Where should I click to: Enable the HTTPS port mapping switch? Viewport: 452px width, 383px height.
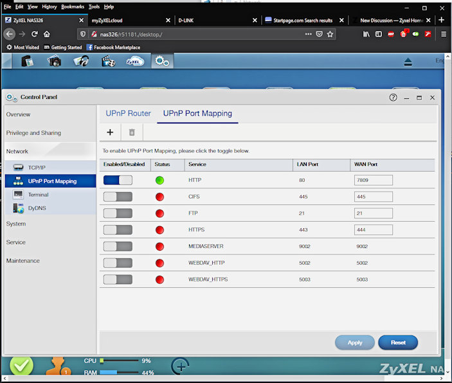118,229
